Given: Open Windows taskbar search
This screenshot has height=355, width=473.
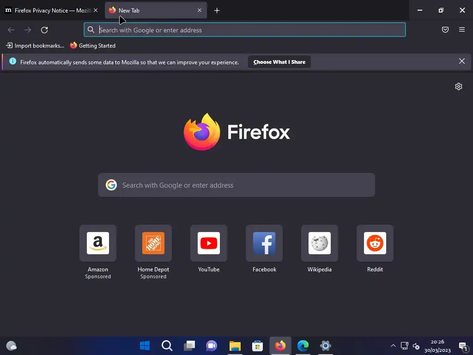Looking at the screenshot, I should click(167, 346).
